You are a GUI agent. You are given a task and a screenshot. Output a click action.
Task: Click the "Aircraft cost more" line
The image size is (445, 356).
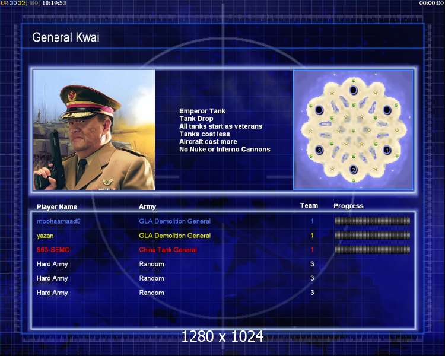208,142
